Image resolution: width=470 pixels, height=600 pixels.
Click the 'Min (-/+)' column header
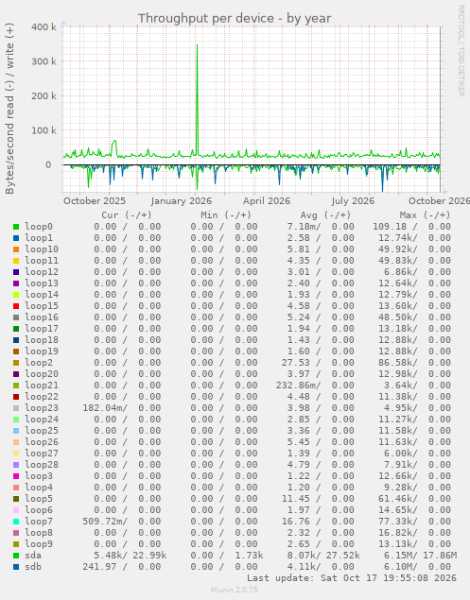(226, 215)
